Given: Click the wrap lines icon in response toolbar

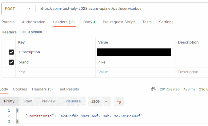Looking at the screenshot, I should point(118,101).
